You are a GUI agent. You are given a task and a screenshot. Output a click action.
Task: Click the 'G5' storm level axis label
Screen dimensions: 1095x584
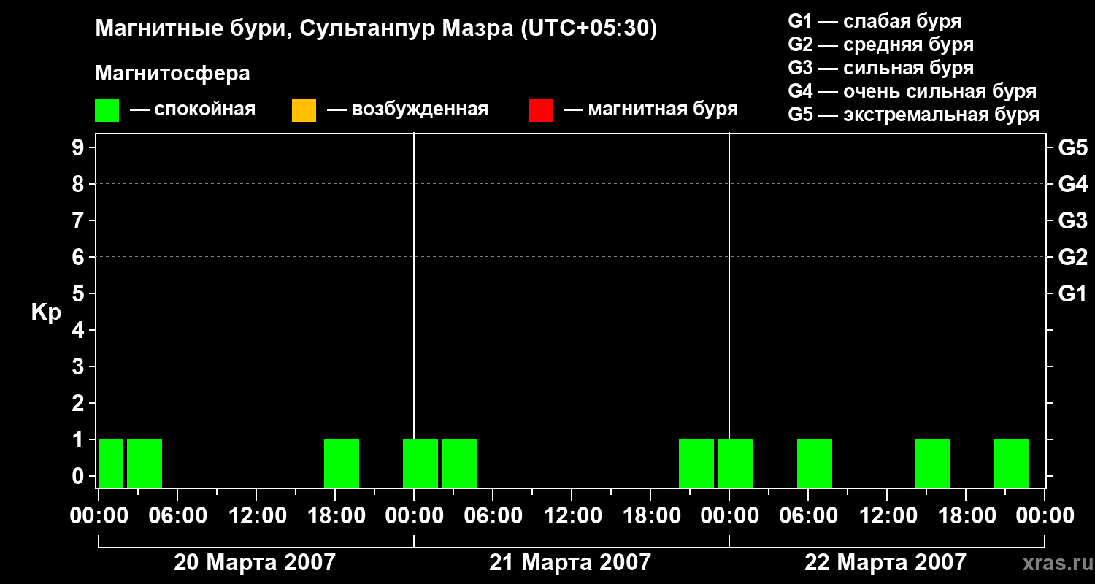[x=1073, y=147]
